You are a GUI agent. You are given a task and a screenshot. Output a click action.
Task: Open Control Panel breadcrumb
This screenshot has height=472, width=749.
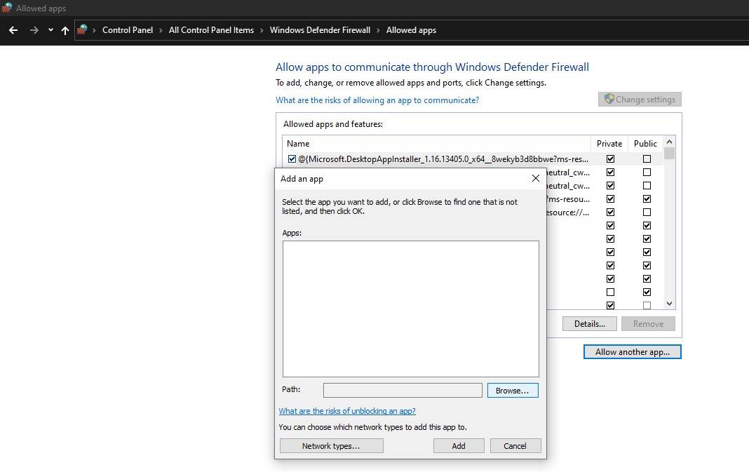point(128,30)
